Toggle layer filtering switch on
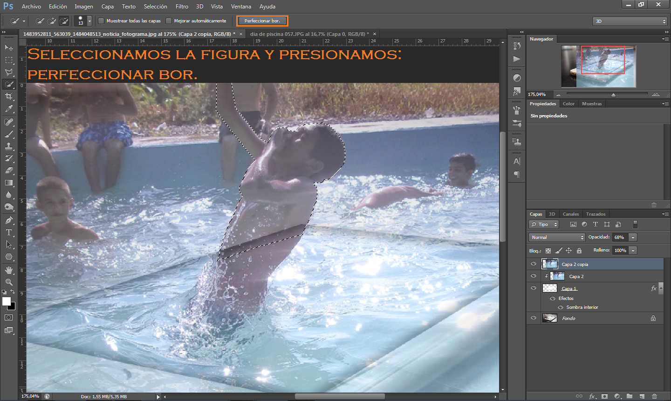The image size is (671, 401). coord(635,224)
